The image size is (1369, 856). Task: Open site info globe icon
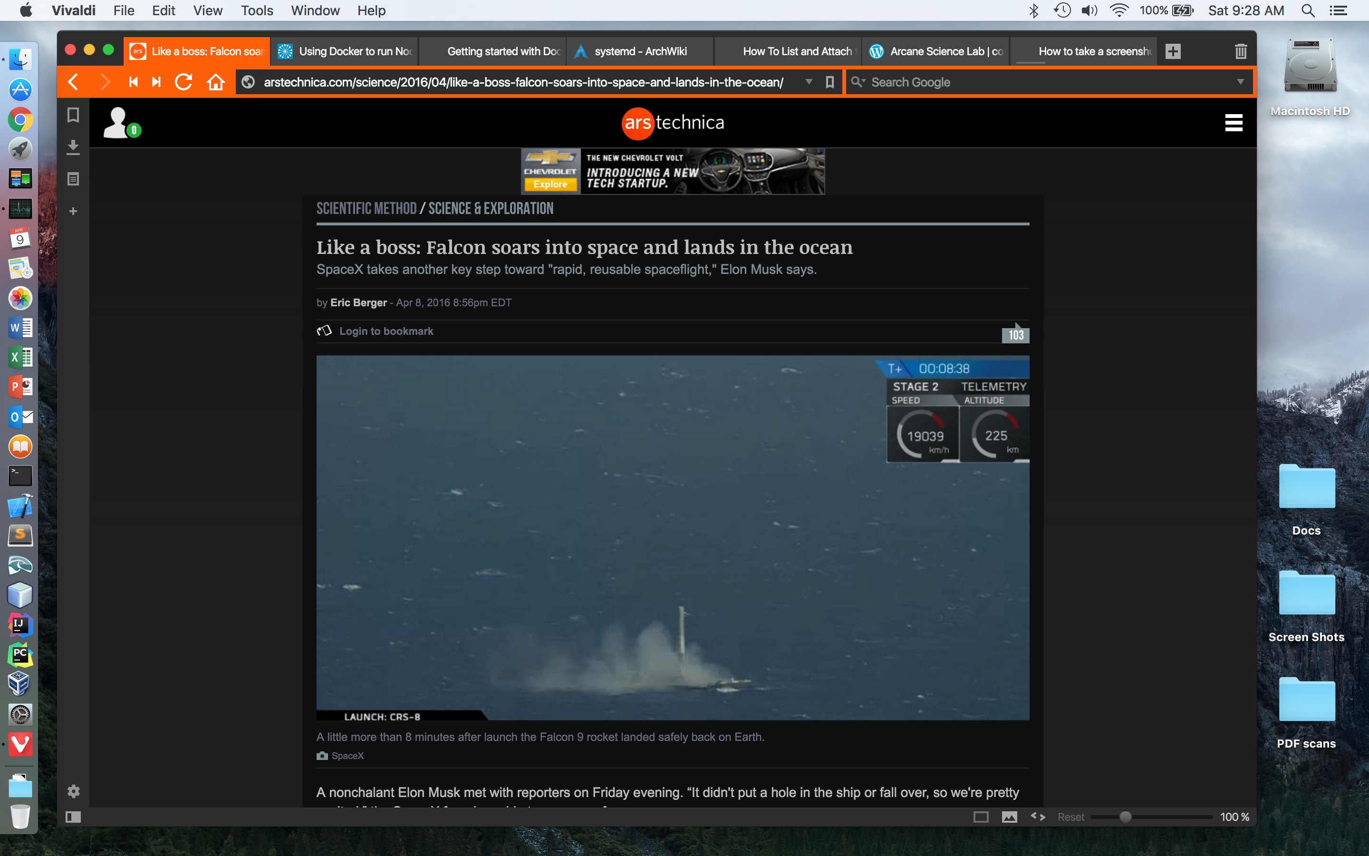(248, 82)
